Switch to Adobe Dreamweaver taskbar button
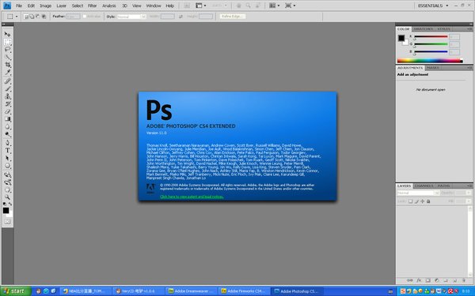 192,291
